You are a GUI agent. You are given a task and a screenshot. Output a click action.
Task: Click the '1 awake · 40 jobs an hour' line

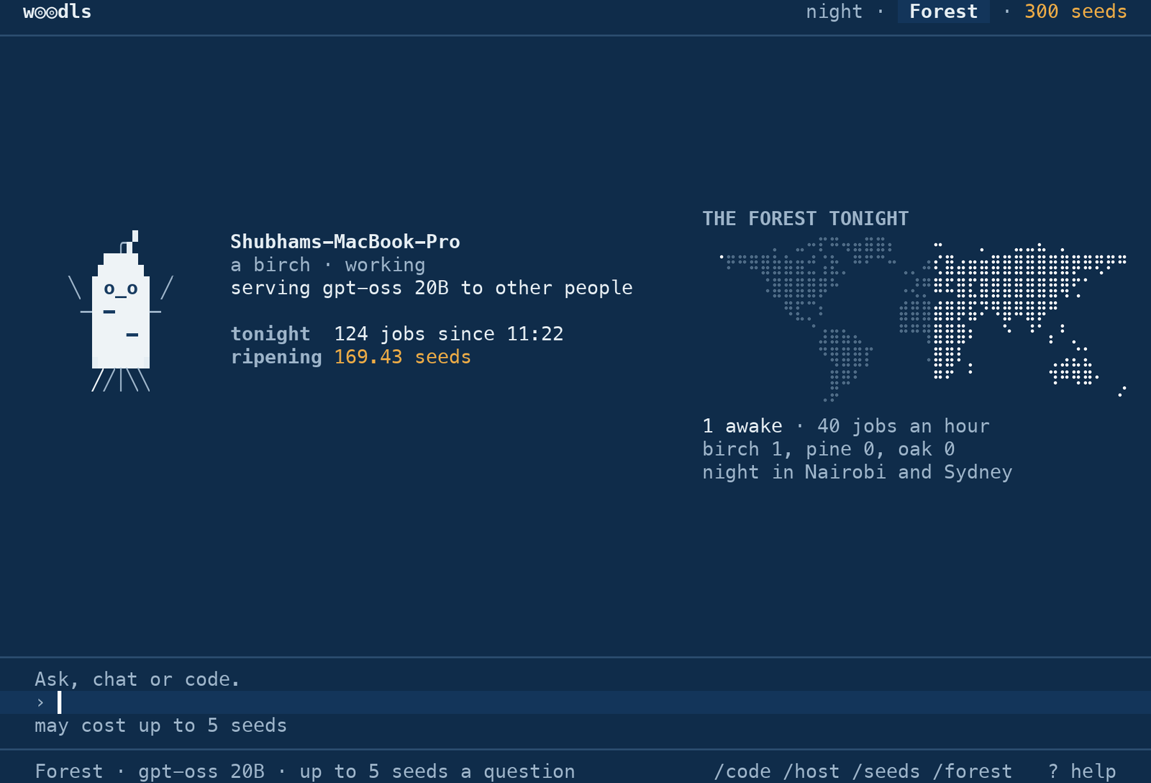(846, 426)
